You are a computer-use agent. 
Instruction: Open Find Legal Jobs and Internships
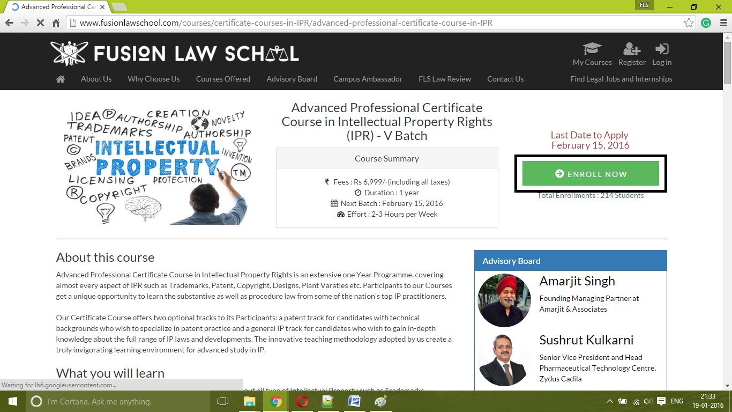(621, 79)
